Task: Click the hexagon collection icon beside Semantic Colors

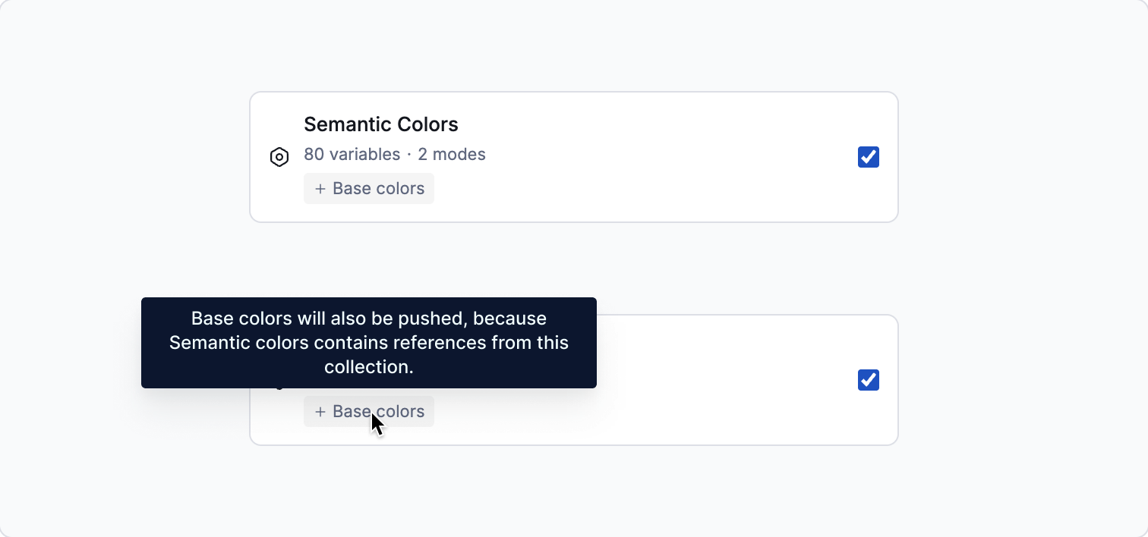Action: [x=279, y=157]
